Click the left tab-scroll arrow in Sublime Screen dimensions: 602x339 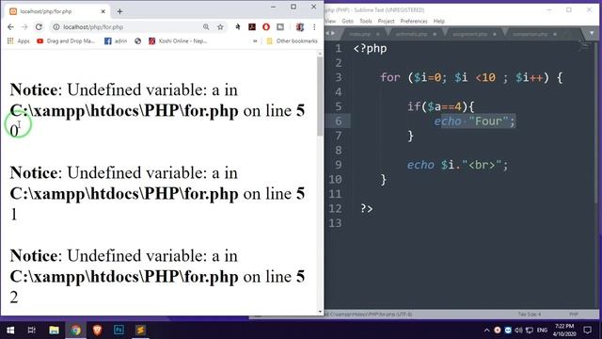point(327,34)
